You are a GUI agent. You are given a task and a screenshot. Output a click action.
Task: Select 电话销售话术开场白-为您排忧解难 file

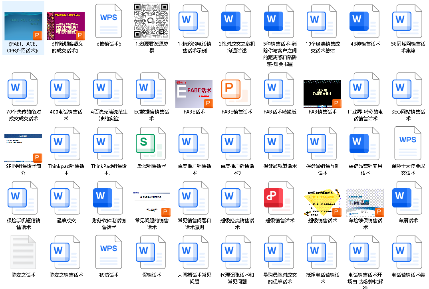[365, 252]
